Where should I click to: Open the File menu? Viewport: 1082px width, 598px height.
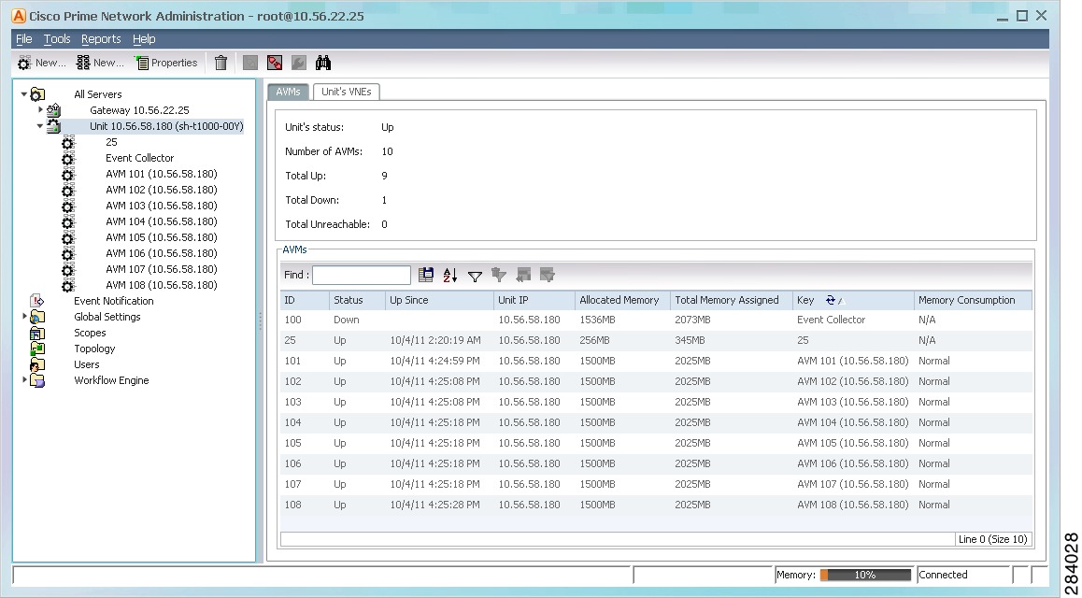[24, 39]
